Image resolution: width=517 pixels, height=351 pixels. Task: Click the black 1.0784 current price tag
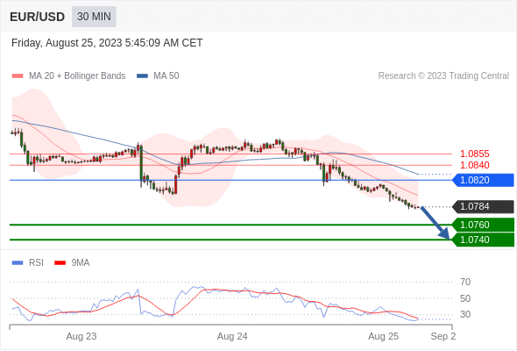(483, 207)
